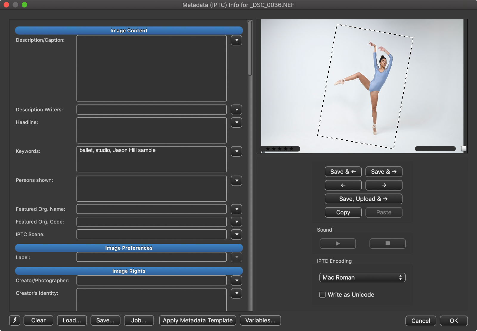Open Persons shown dropdown arrow
This screenshot has height=331, width=477.
click(x=236, y=181)
